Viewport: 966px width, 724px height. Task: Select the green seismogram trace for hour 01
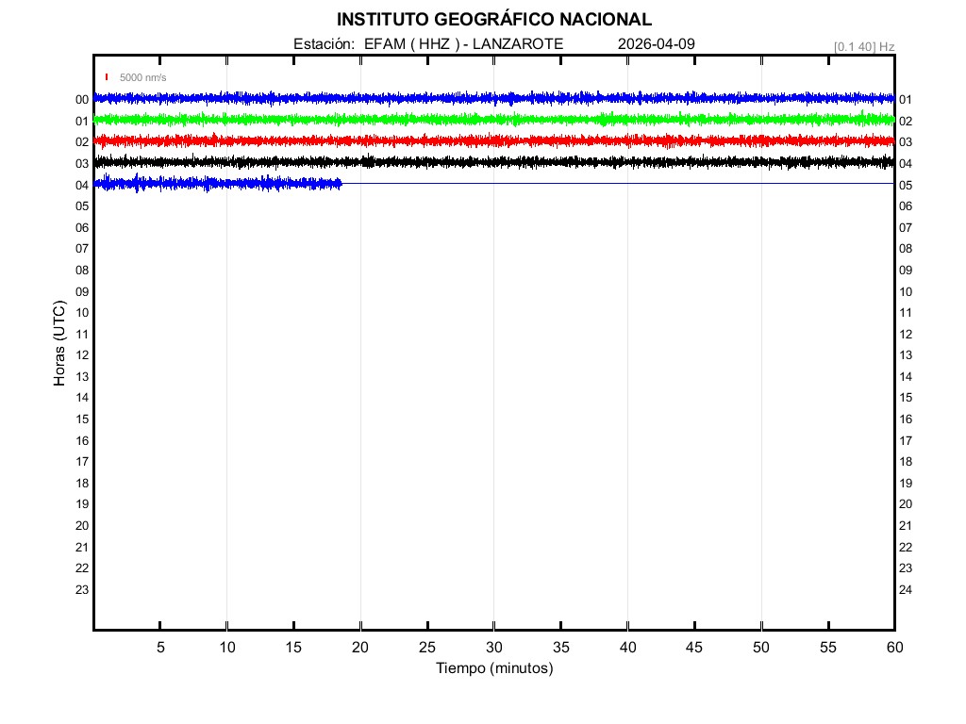(x=493, y=120)
